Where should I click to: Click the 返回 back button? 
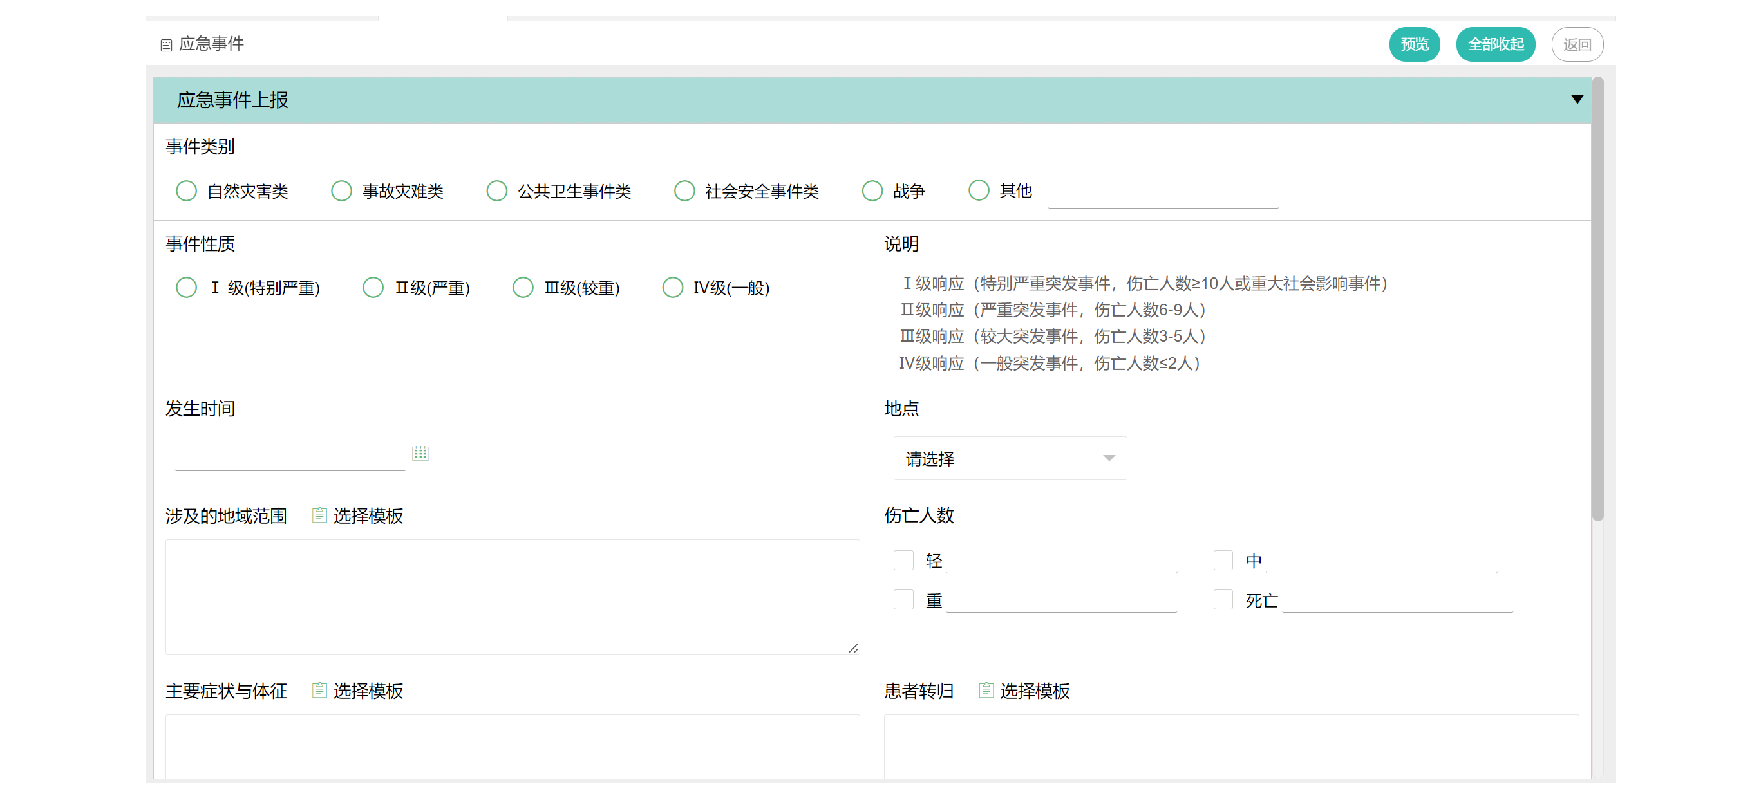pos(1576,44)
